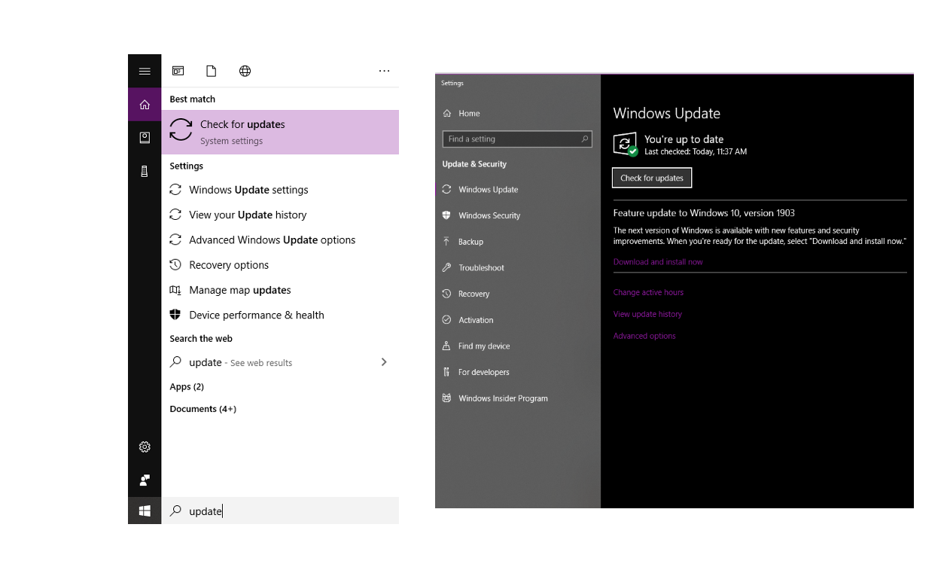Expand the Documents (4+) results group

tap(203, 409)
